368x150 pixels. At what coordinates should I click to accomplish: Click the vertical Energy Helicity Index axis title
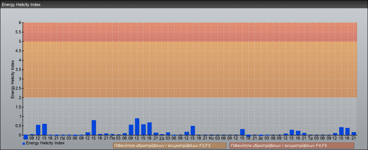(13, 79)
